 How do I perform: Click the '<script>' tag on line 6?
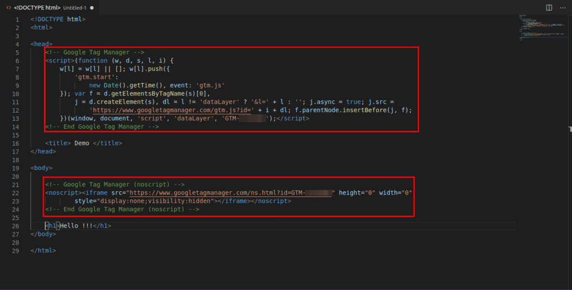60,60
